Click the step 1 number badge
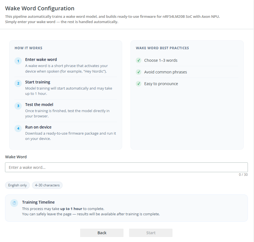Image resolution: width=254 pixels, height=242 pixels. (x=18, y=61)
